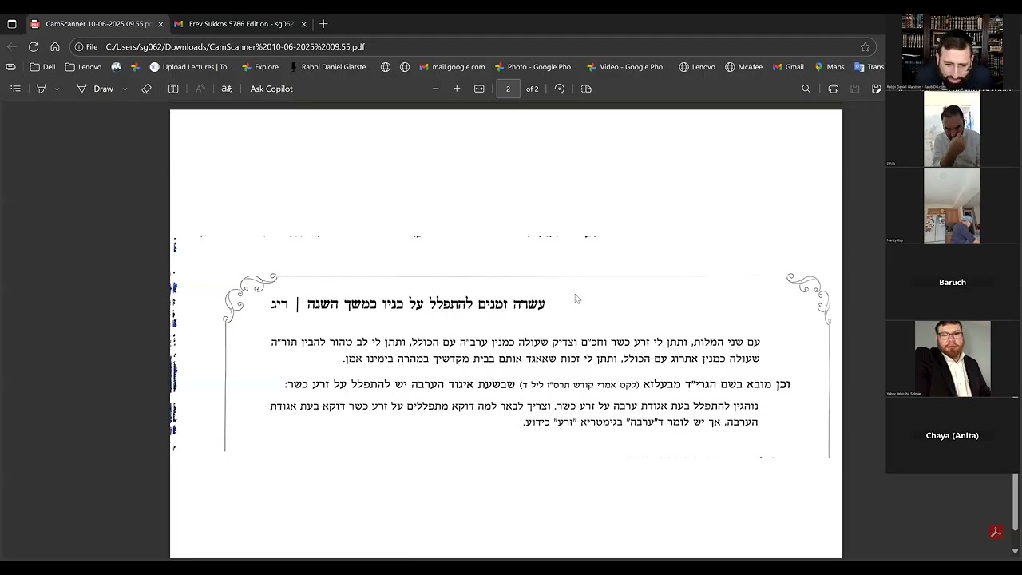
Task: Switch to CamScanner 10-06-2025 PDF tab
Action: pos(97,24)
